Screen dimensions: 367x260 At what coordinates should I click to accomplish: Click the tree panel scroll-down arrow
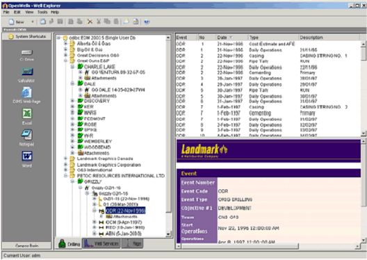pyautogui.click(x=168, y=234)
